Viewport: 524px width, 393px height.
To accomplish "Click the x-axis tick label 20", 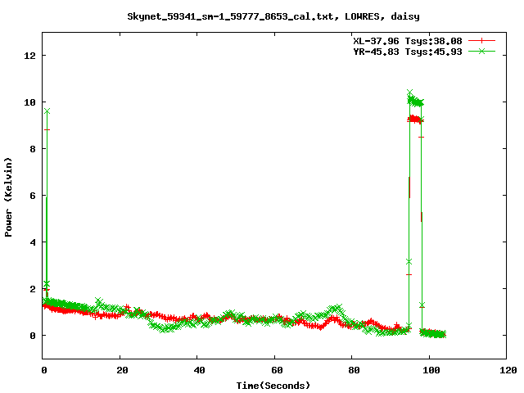I will point(122,370).
